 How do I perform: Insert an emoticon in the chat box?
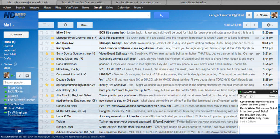click(275, 132)
